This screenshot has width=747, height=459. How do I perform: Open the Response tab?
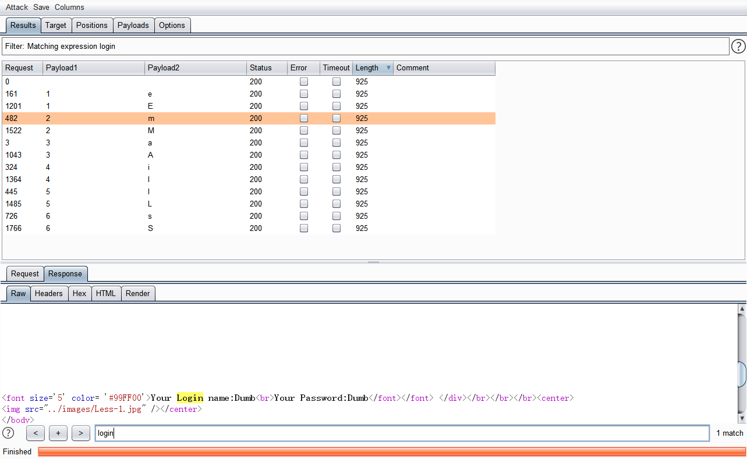[65, 273]
